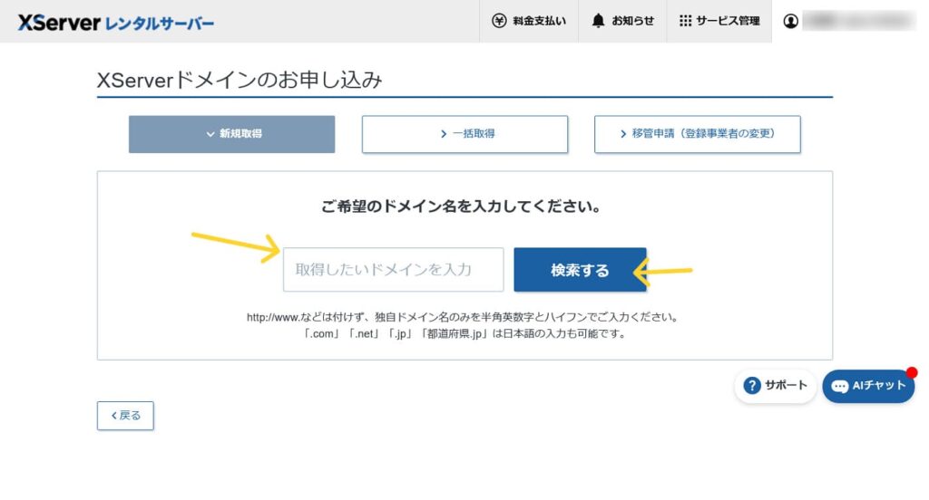The image size is (929, 500).
Task: Click the arrow chevron on 移管申請
Action: (622, 134)
